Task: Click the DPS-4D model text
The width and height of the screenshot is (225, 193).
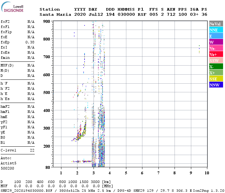Action: pyautogui.click(x=124, y=190)
